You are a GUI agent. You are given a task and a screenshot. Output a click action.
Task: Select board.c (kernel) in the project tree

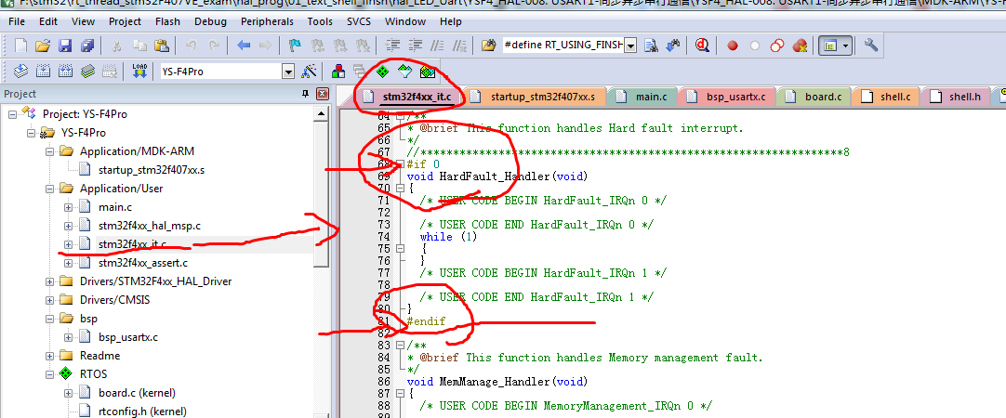pyautogui.click(x=137, y=392)
